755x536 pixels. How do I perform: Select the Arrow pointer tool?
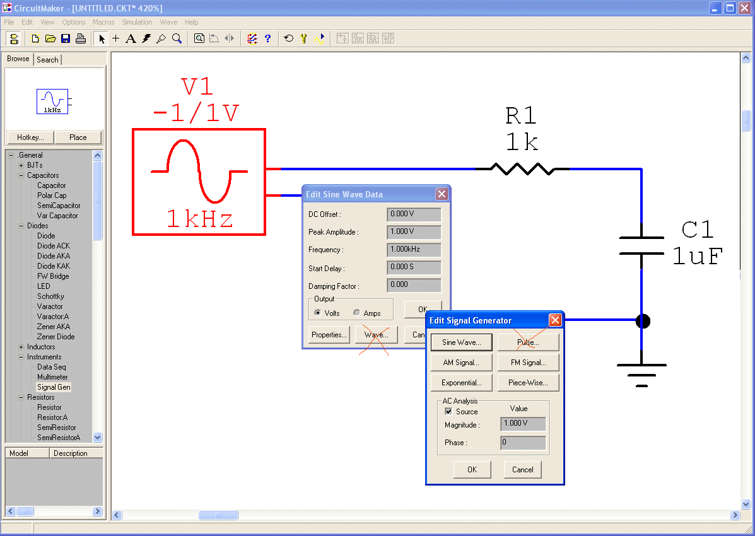point(102,38)
